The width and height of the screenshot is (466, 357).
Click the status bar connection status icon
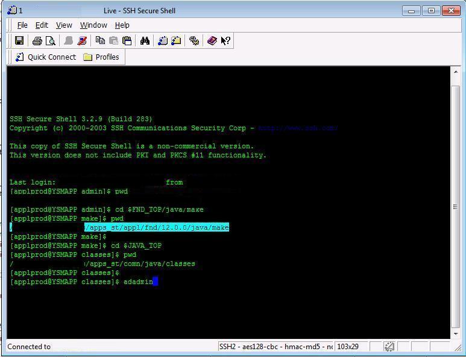(389, 346)
